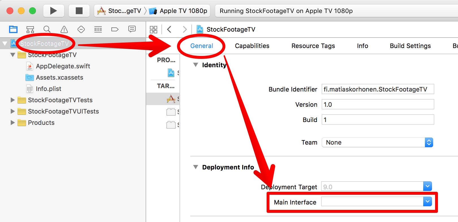Select the first test bundle target
Image resolution: width=458 pixels, height=222 pixels.
click(x=171, y=112)
